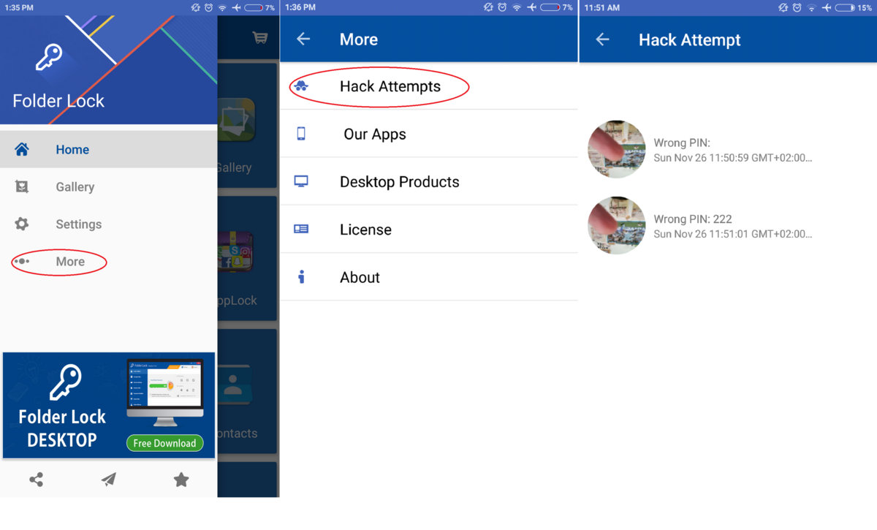Tap the share icon in drawer footer
This screenshot has height=530, width=877.
(x=36, y=480)
